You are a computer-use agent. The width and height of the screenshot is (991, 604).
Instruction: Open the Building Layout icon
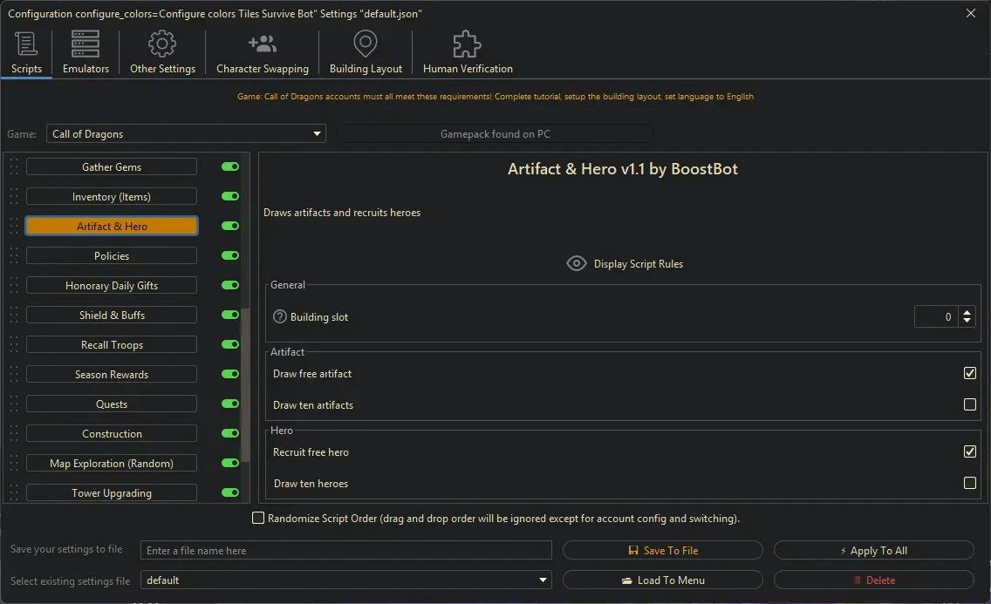[365, 44]
